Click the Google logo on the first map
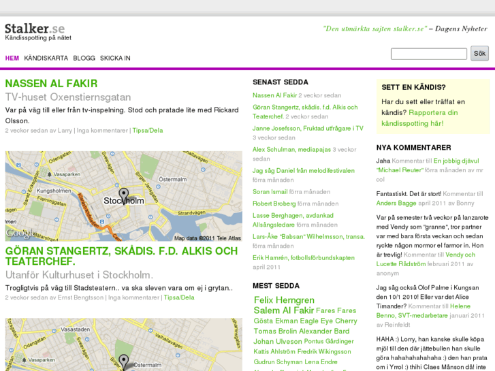 (x=20, y=233)
